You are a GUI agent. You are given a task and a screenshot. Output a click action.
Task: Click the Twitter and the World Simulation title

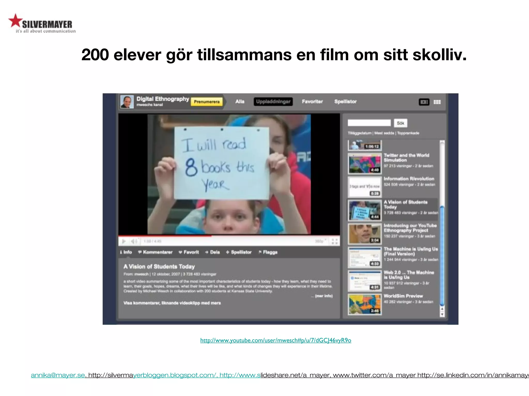point(407,158)
